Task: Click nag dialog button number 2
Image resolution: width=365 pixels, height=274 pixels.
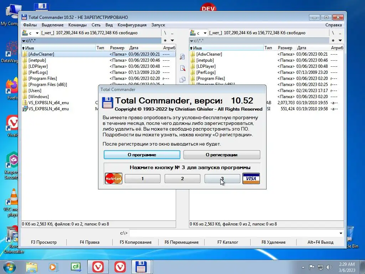Action: [182, 179]
